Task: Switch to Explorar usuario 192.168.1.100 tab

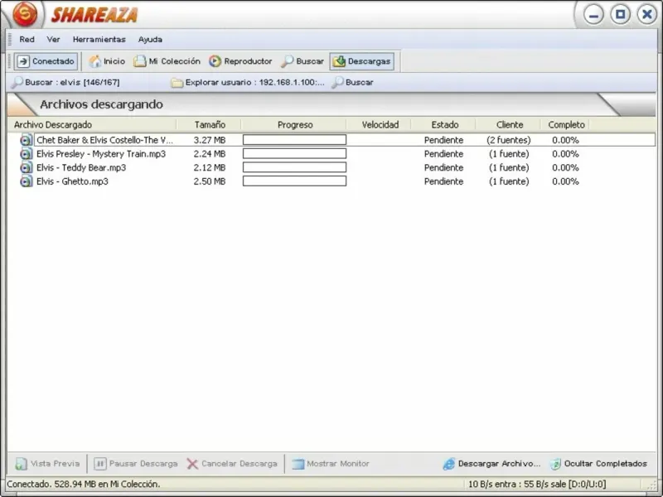Action: click(248, 82)
